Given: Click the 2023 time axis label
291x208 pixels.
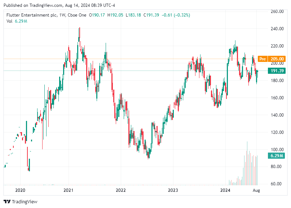Looking at the screenshot, I should coord(173,190).
